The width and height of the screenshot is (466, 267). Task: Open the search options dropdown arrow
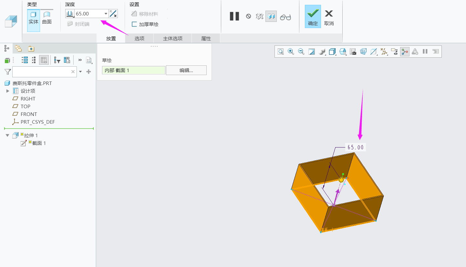tap(80, 72)
